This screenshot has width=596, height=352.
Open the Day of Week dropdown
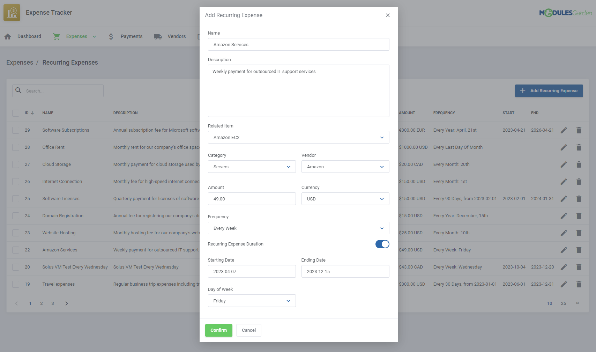[x=252, y=301]
